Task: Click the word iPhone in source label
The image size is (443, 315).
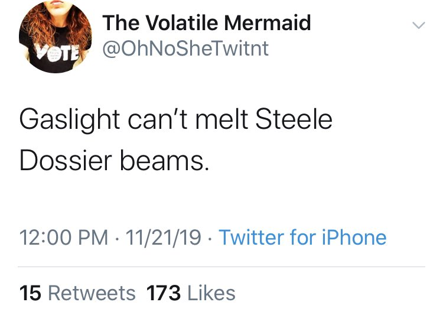Action: coord(354,237)
